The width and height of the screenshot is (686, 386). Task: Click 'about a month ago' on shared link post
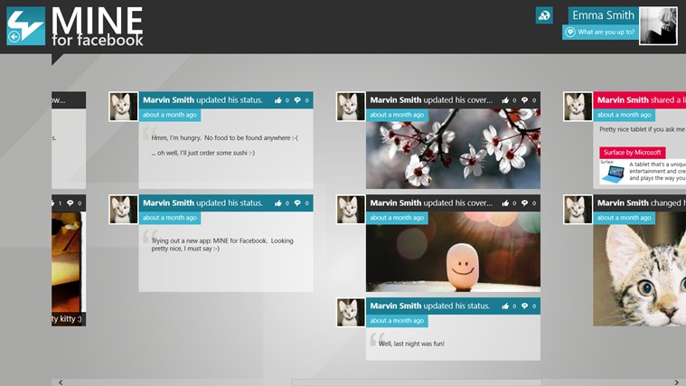point(624,115)
